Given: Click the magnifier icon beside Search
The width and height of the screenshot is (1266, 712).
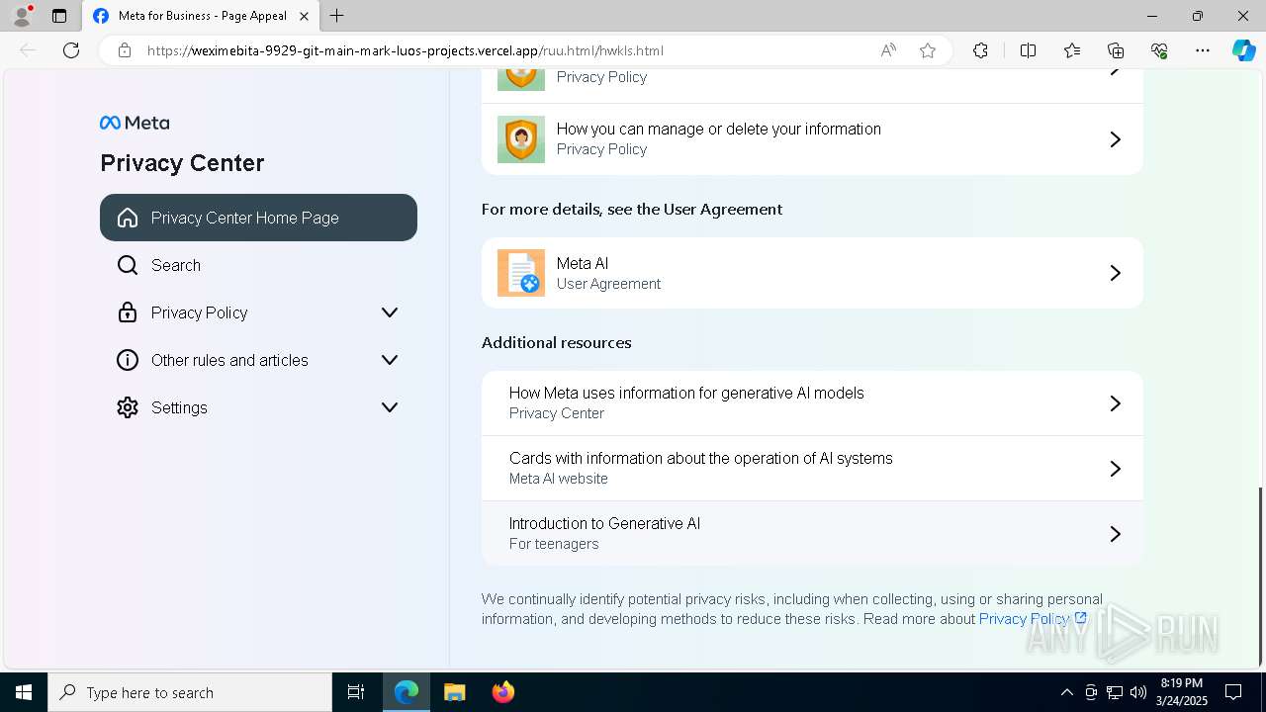Looking at the screenshot, I should (x=128, y=265).
